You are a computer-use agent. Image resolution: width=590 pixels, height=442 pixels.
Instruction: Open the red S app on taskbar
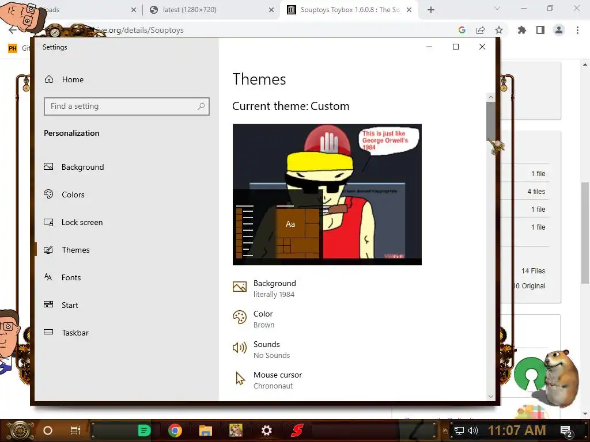coord(297,430)
